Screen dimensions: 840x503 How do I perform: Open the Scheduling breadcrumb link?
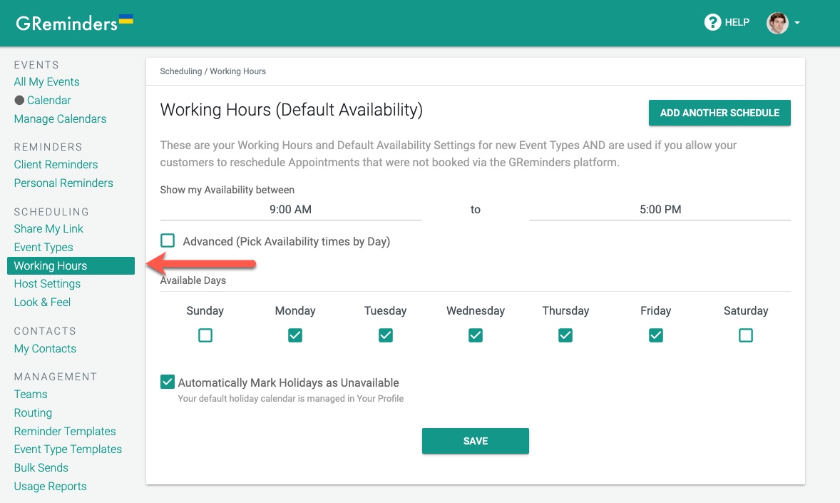point(180,71)
